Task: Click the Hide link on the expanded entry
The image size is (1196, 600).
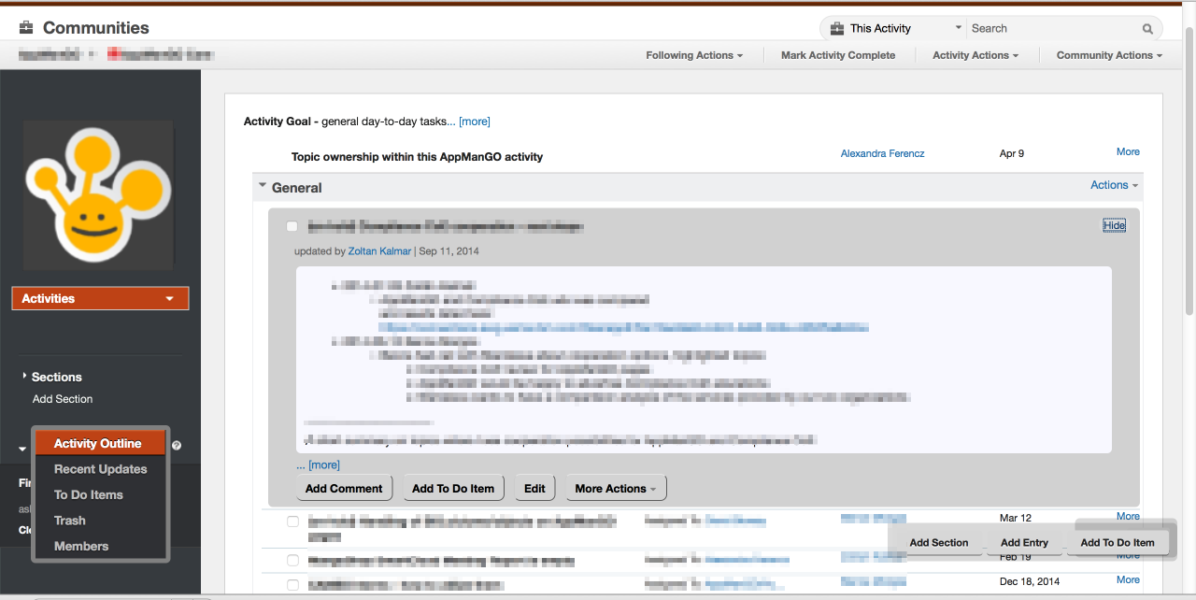Action: click(x=1114, y=225)
